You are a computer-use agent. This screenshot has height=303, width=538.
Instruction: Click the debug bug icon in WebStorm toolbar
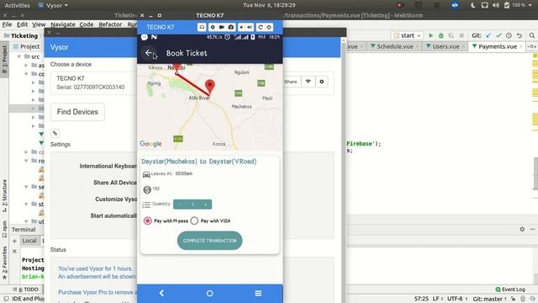(x=441, y=35)
